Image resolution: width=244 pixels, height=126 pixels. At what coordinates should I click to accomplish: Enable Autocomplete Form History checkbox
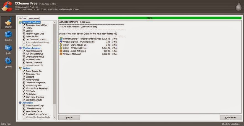click(24, 42)
